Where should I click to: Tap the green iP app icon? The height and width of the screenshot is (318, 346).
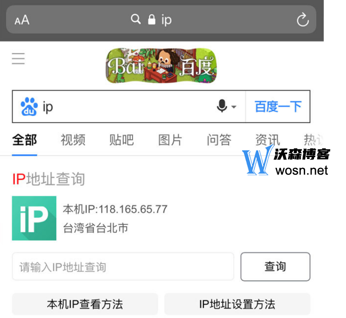click(x=34, y=218)
